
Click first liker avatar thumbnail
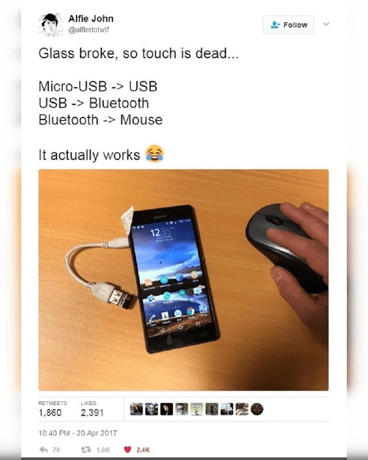[137, 409]
